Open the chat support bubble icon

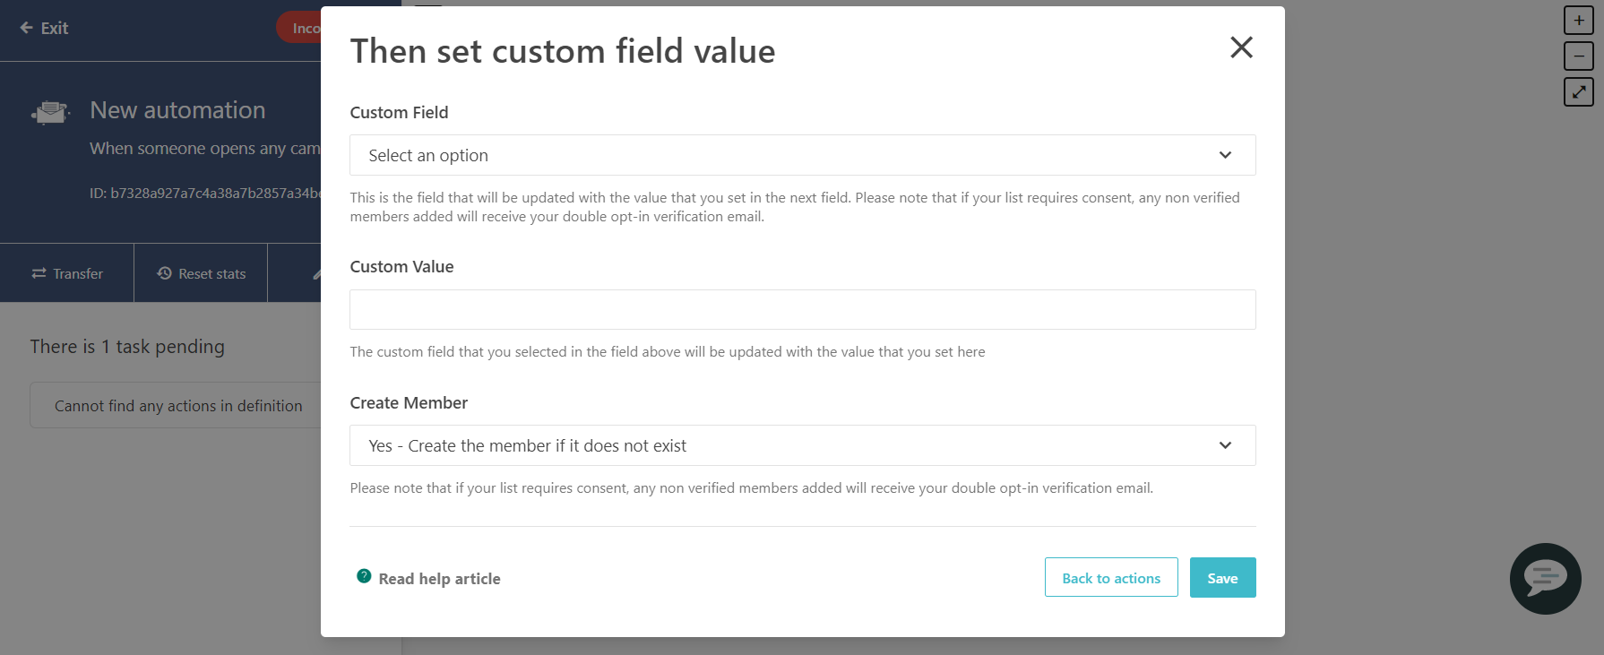click(1545, 579)
